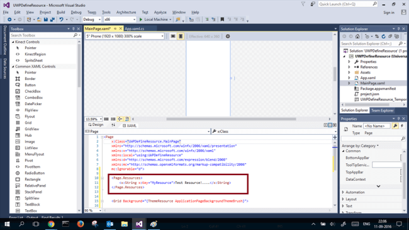Open the Debug configuration dropdown
409x230 pixels.
[x=92, y=20]
